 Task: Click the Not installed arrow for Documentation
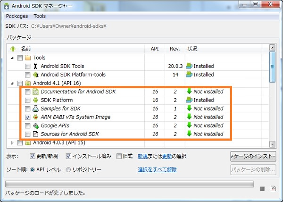tap(189, 91)
